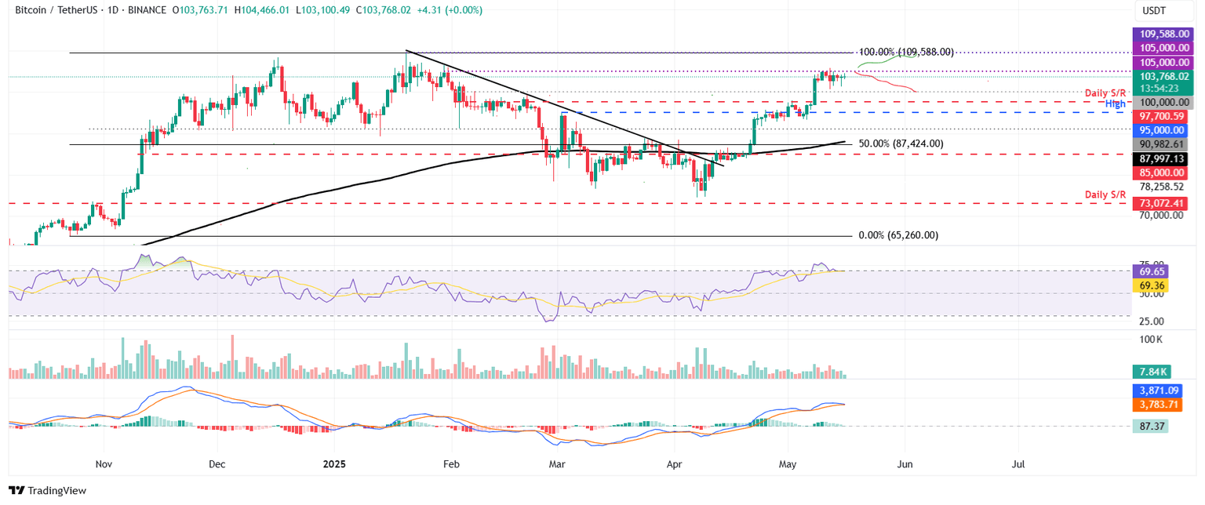Image resolution: width=1205 pixels, height=505 pixels.
Task: Click the TradingView logo
Action: coord(47,490)
